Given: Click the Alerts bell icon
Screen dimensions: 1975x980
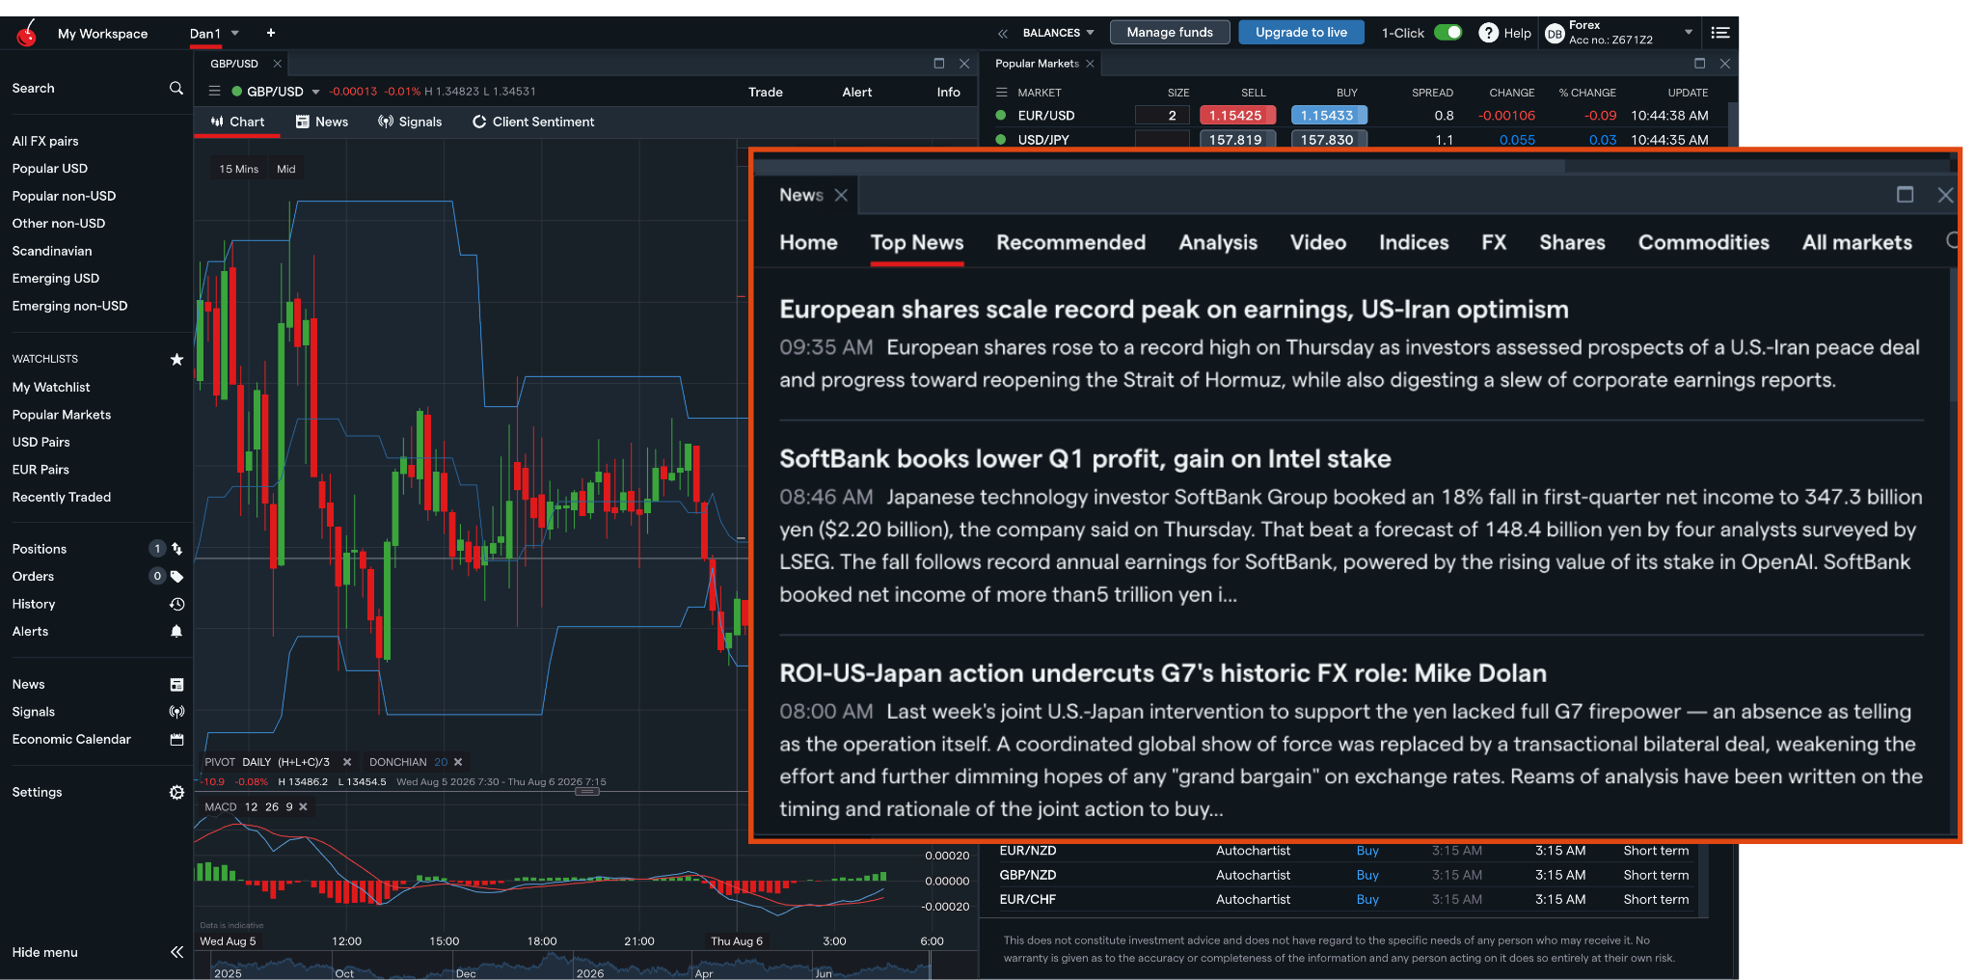Looking at the screenshot, I should click(x=176, y=631).
